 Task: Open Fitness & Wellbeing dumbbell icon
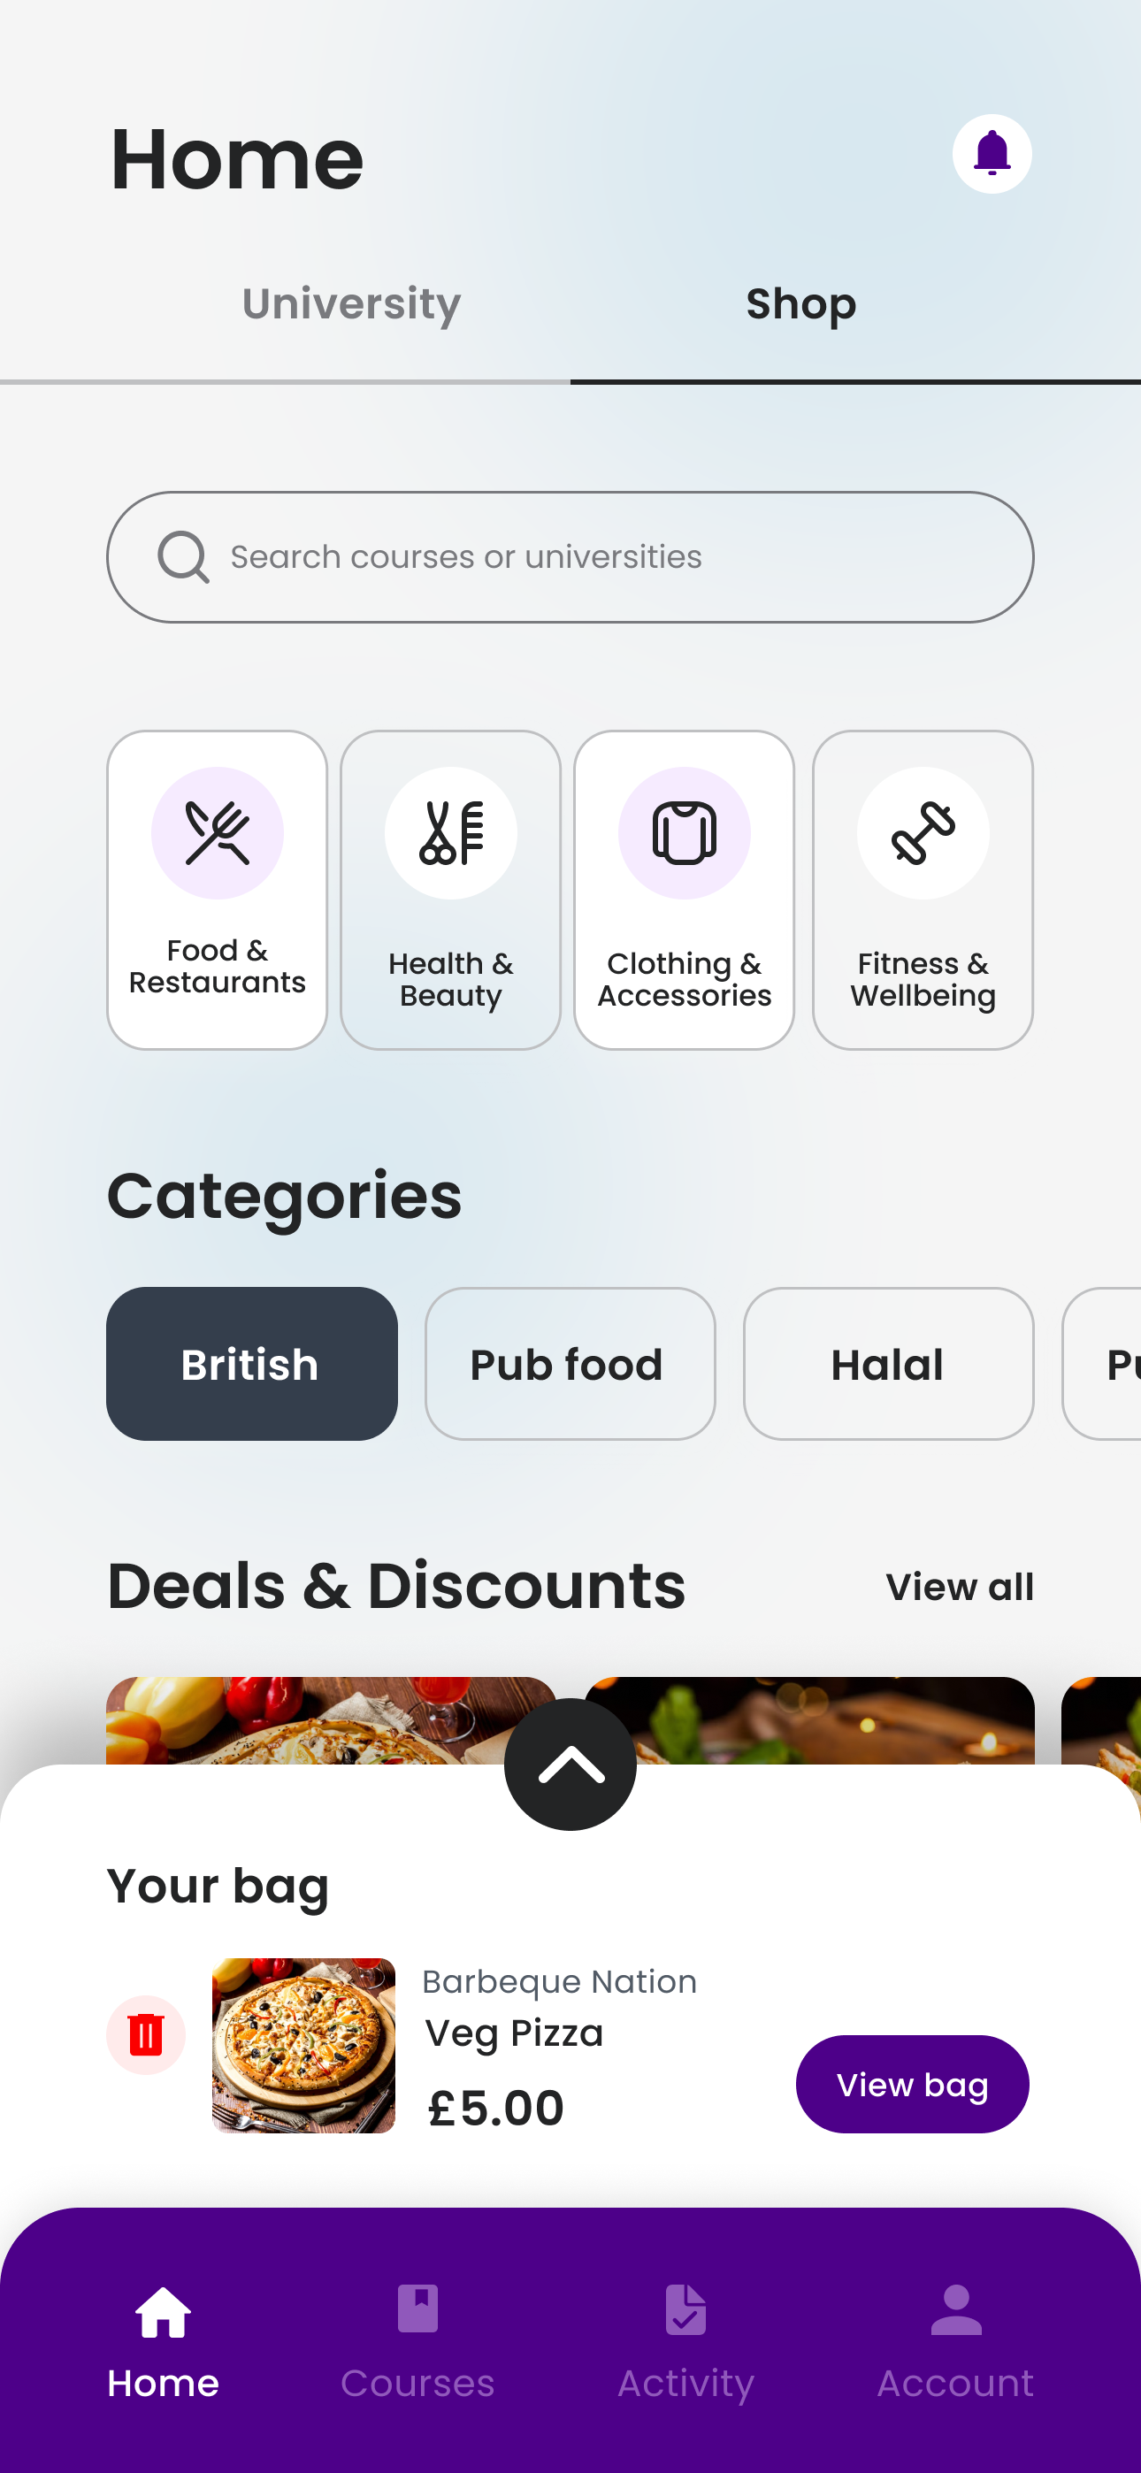(922, 832)
